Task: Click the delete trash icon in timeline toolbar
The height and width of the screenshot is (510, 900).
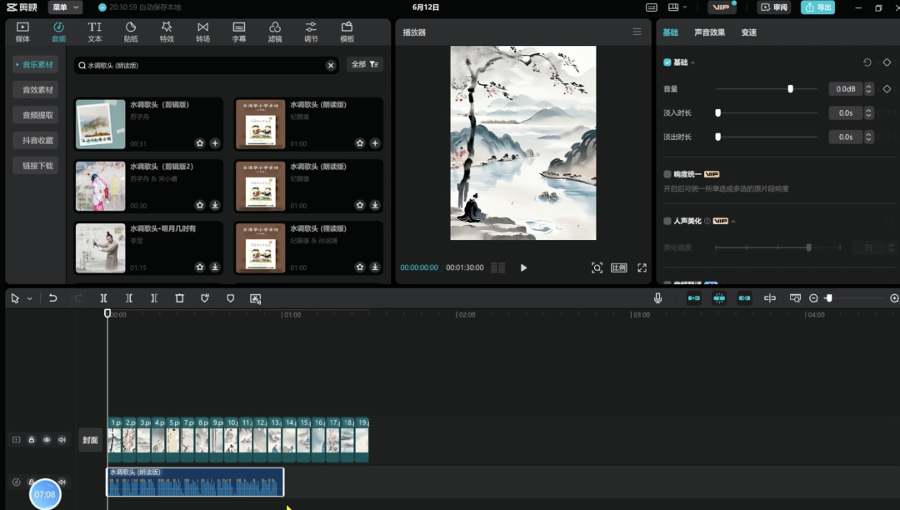Action: pos(179,298)
